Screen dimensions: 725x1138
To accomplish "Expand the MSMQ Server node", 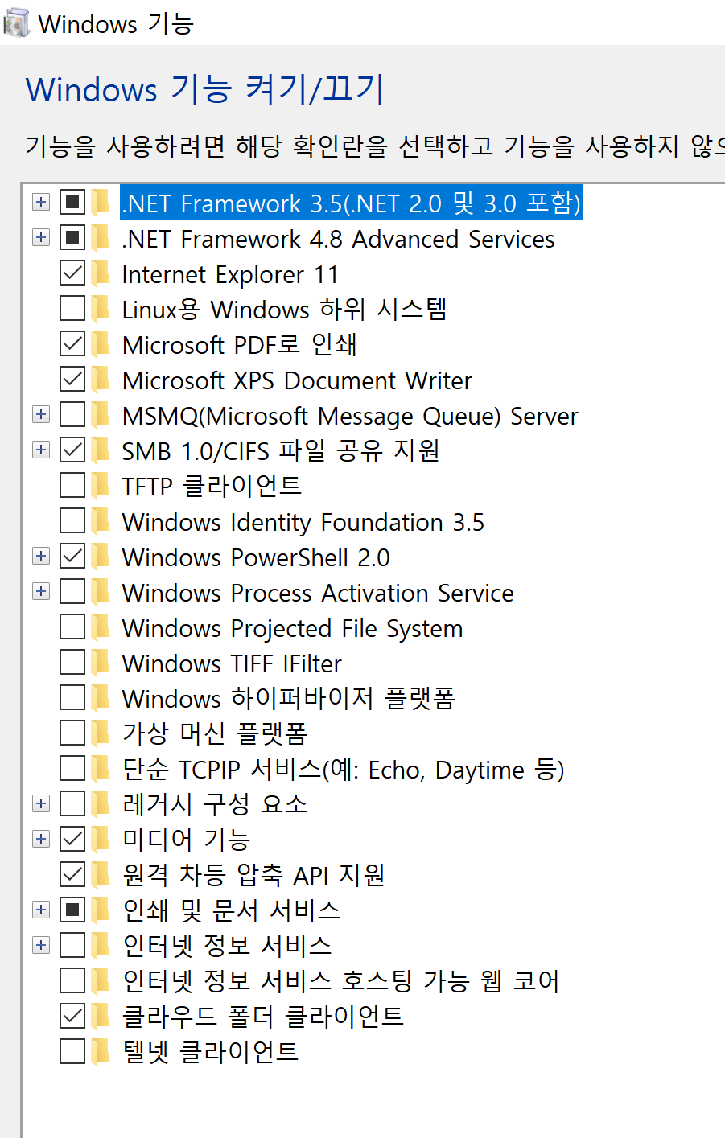I will (41, 414).
